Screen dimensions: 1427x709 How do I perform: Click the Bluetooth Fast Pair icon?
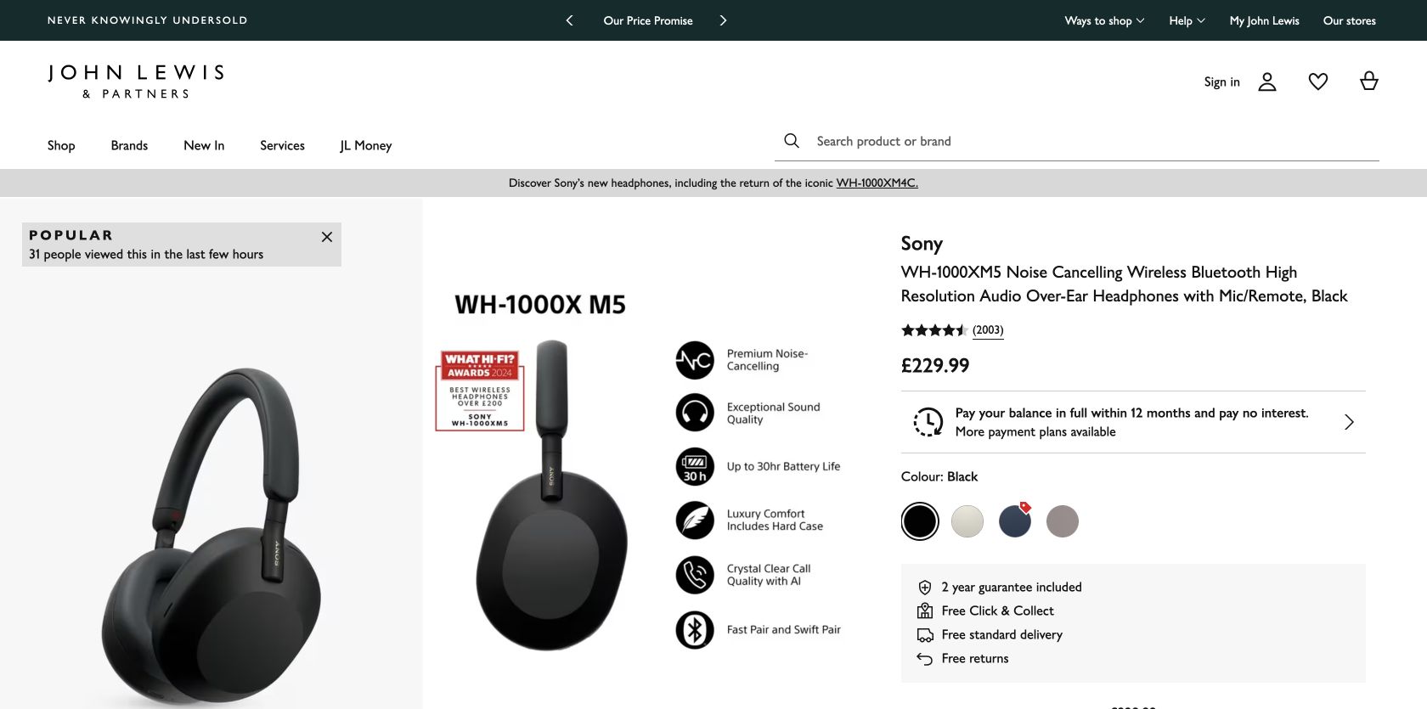point(695,630)
